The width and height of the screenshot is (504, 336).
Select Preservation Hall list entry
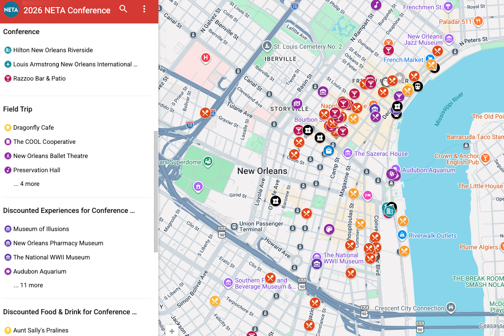(x=32, y=170)
